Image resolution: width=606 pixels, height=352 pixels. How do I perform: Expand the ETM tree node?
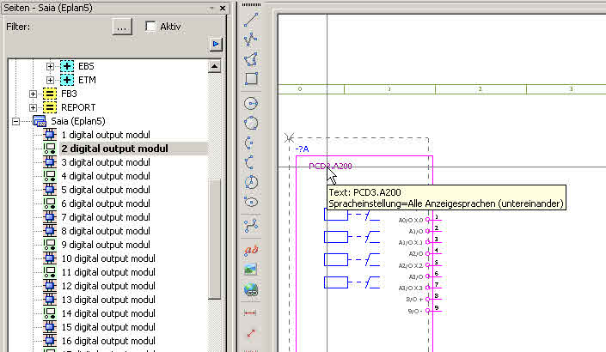pyautogui.click(x=50, y=81)
